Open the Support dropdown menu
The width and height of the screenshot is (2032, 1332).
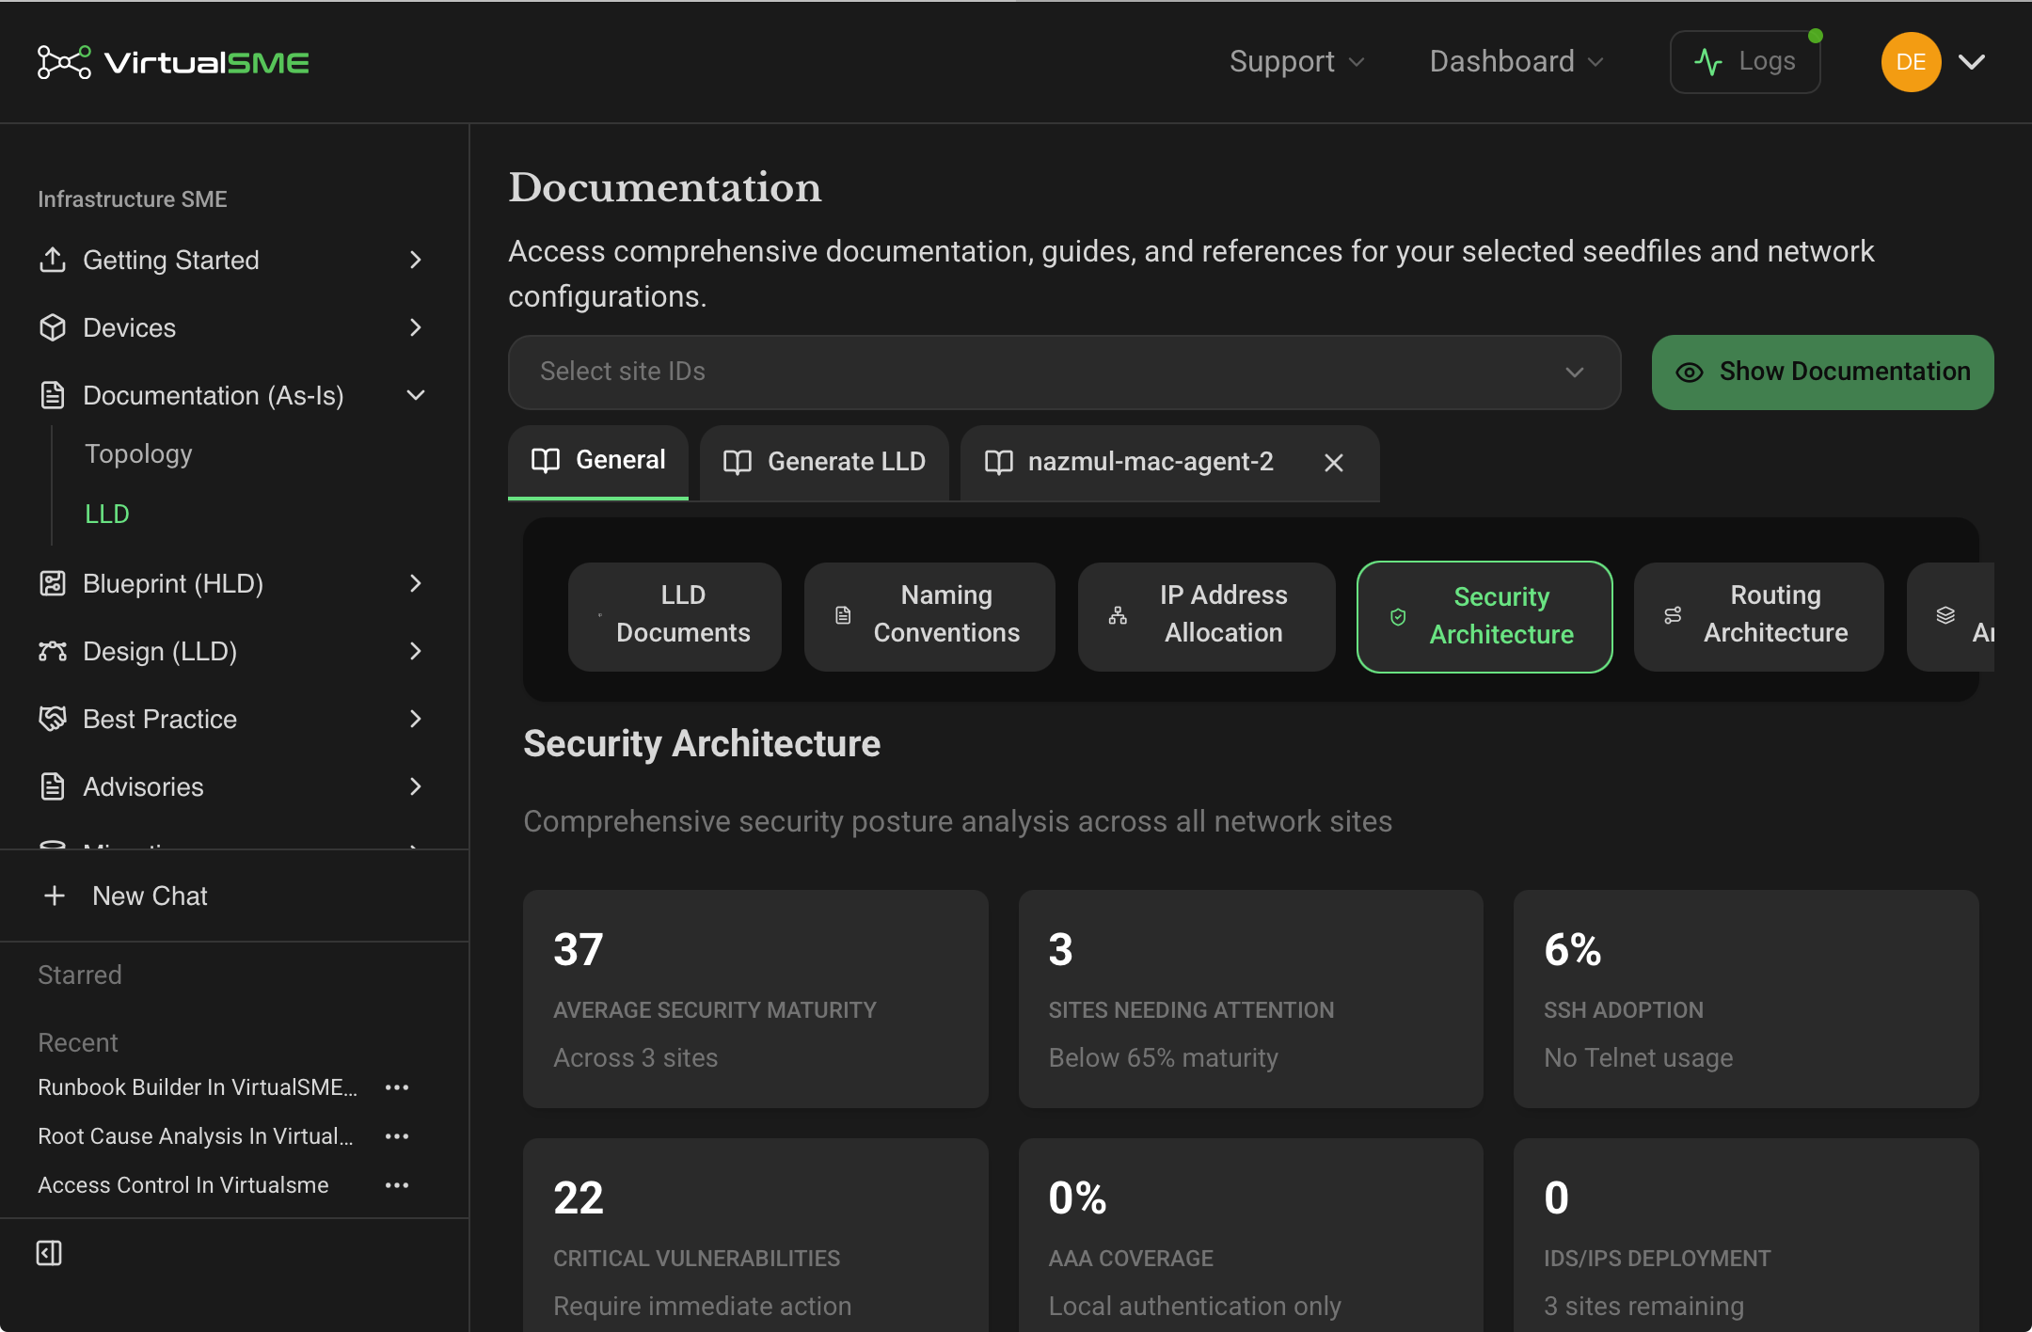click(x=1296, y=62)
